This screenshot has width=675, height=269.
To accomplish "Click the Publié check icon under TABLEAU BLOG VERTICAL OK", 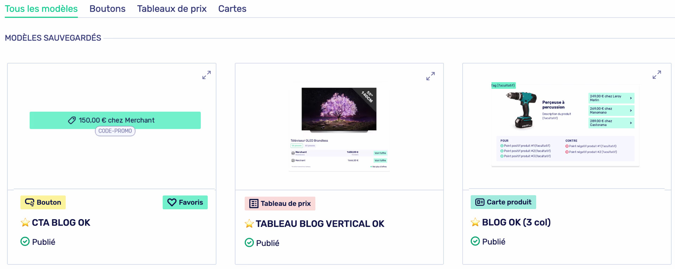I will pos(249,243).
